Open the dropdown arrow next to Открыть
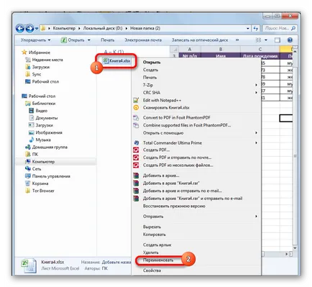 point(89,40)
